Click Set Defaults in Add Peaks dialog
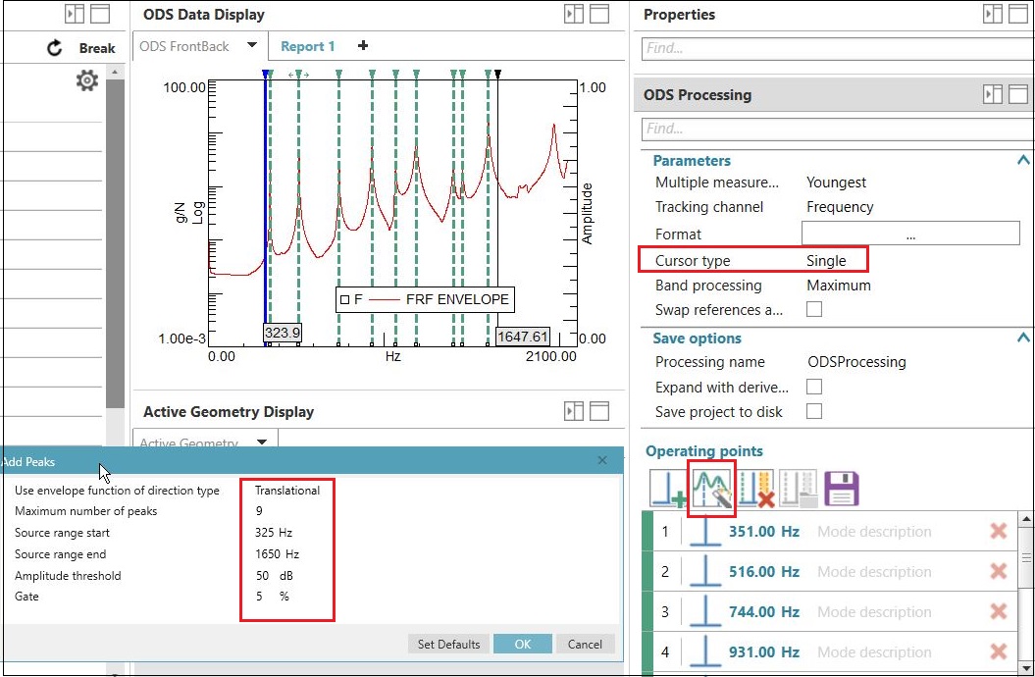1035x677 pixels. pyautogui.click(x=447, y=644)
